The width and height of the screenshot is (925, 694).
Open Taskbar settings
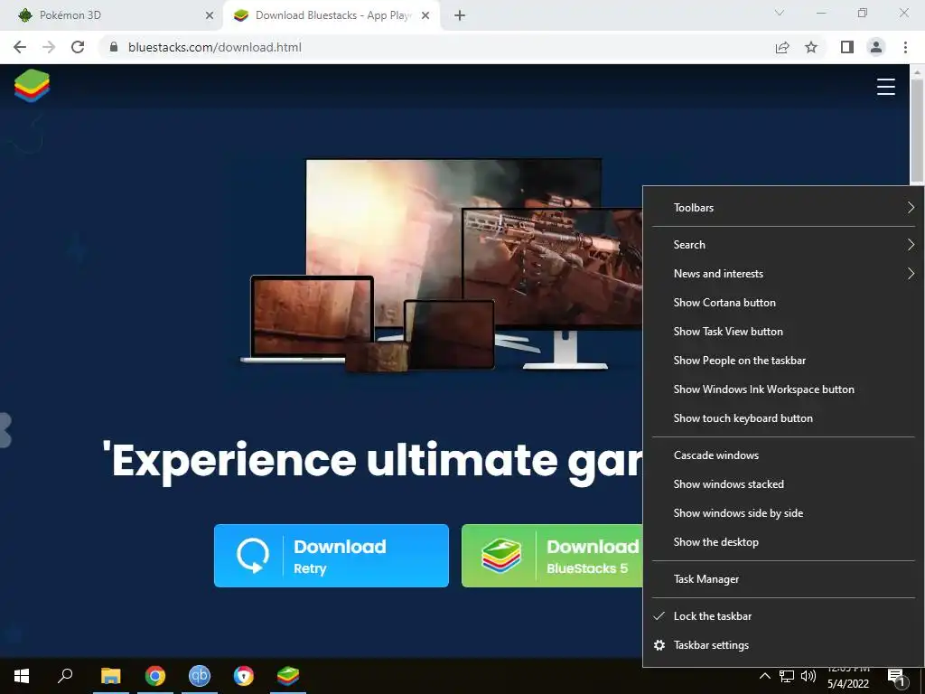click(x=783, y=645)
